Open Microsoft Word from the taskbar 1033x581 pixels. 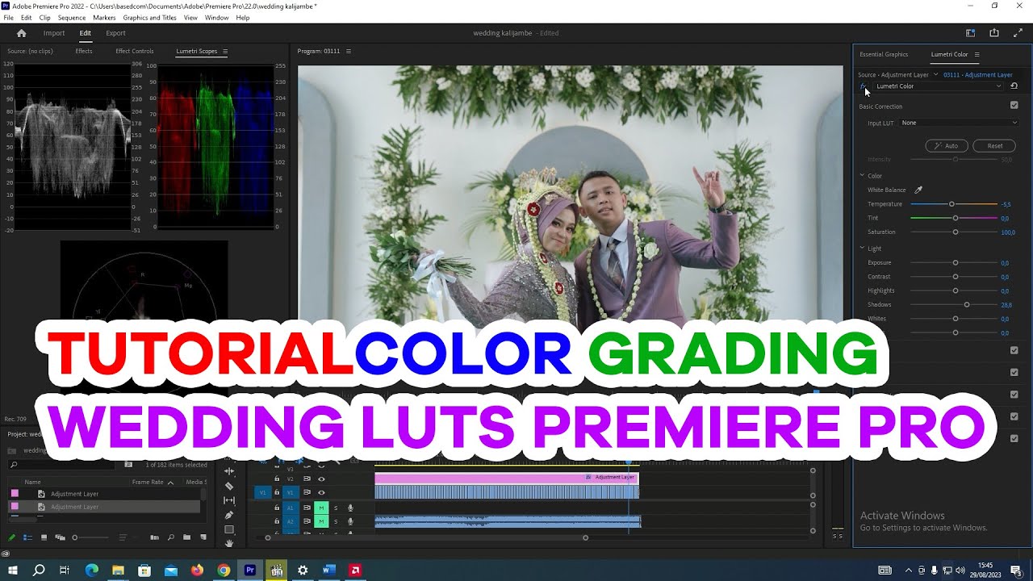pyautogui.click(x=328, y=571)
